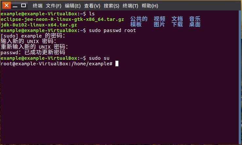Click the 图片 directory name
The width and height of the screenshot is (242, 145).
[x=160, y=25]
